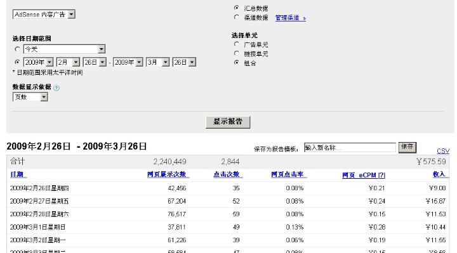Viewport: 457px width, 253px height.
Task: Open the start day 26日 dropdown
Action: pyautogui.click(x=95, y=62)
